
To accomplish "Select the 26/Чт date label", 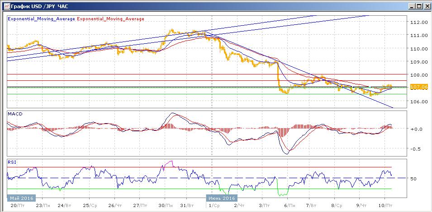I will point(114,205).
